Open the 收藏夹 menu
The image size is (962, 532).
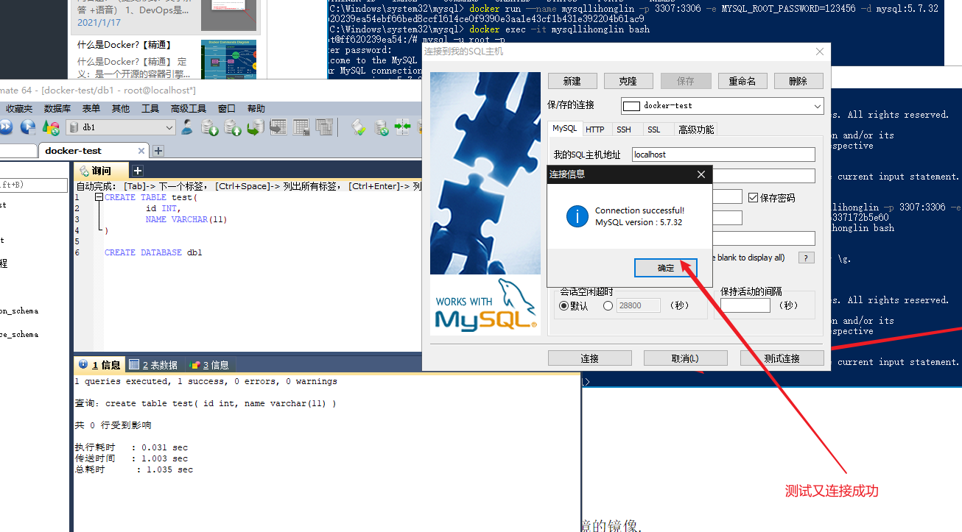click(19, 108)
